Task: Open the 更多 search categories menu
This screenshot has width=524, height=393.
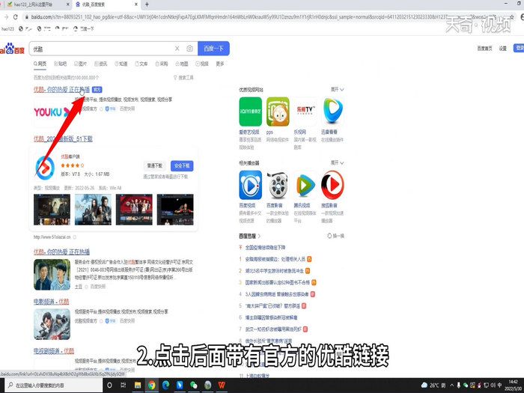Action: pyautogui.click(x=220, y=64)
